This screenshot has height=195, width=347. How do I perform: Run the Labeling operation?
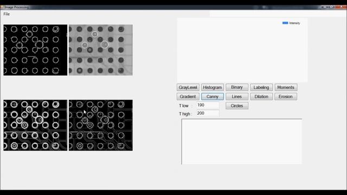click(261, 87)
